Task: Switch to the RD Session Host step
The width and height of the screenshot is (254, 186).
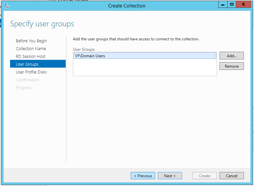Action: click(31, 57)
